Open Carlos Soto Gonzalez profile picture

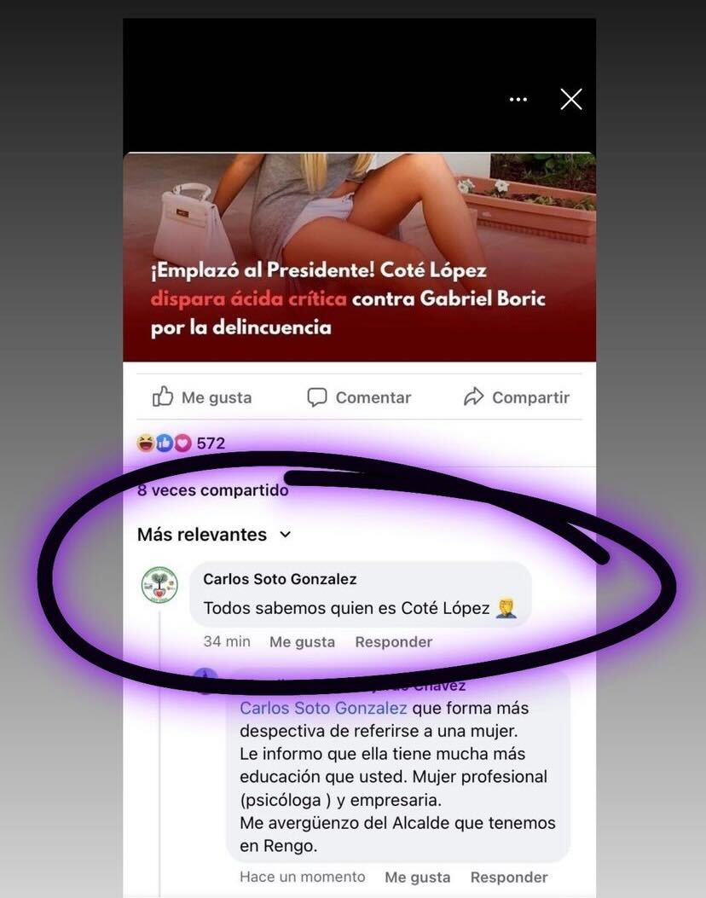coord(159,585)
